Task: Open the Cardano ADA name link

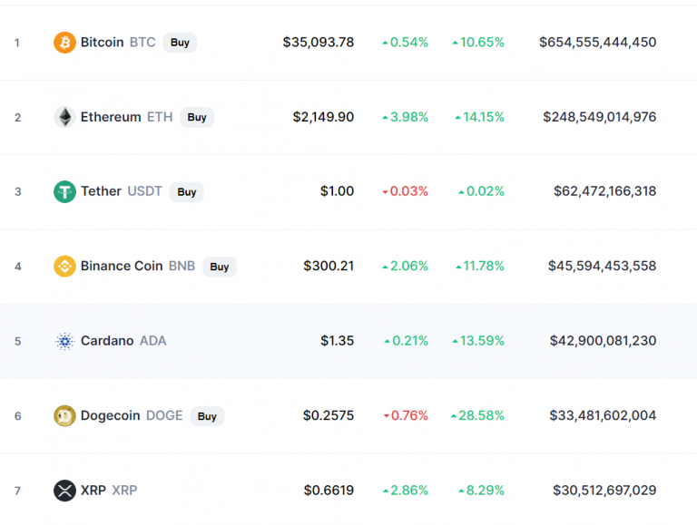Action: pyautogui.click(x=123, y=341)
